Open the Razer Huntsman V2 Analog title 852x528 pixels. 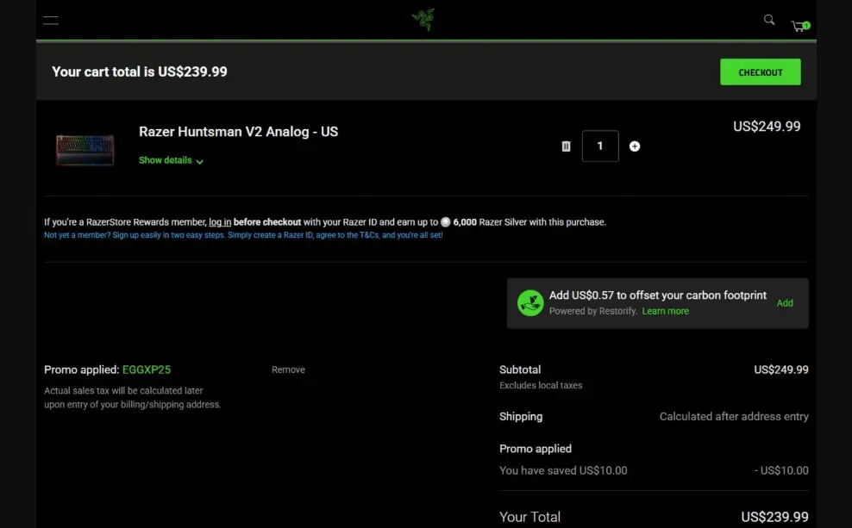pyautogui.click(x=238, y=132)
